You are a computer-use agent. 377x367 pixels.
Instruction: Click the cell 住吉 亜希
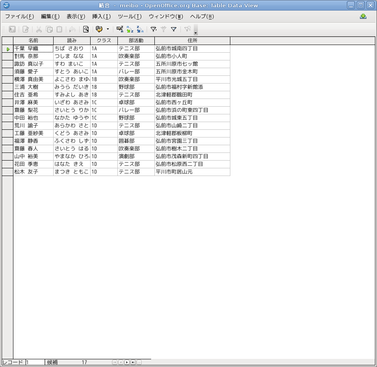[x=33, y=95]
